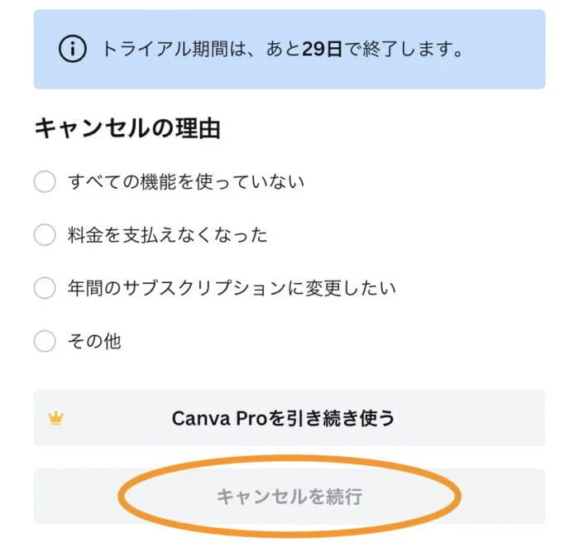
Task: Click the trial period message text
Action: click(x=281, y=50)
